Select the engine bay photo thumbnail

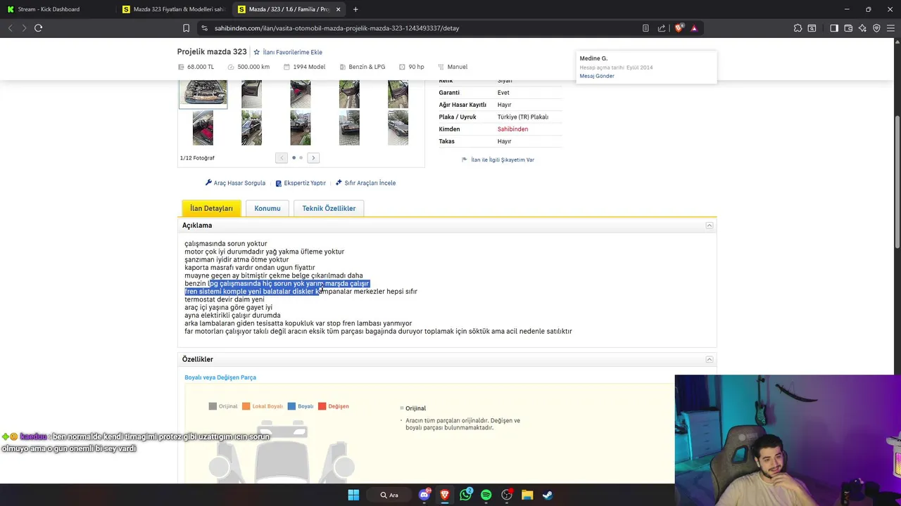203,93
